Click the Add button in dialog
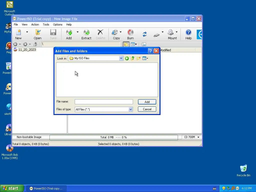The width and height of the screenshot is (256, 192). [x=147, y=102]
